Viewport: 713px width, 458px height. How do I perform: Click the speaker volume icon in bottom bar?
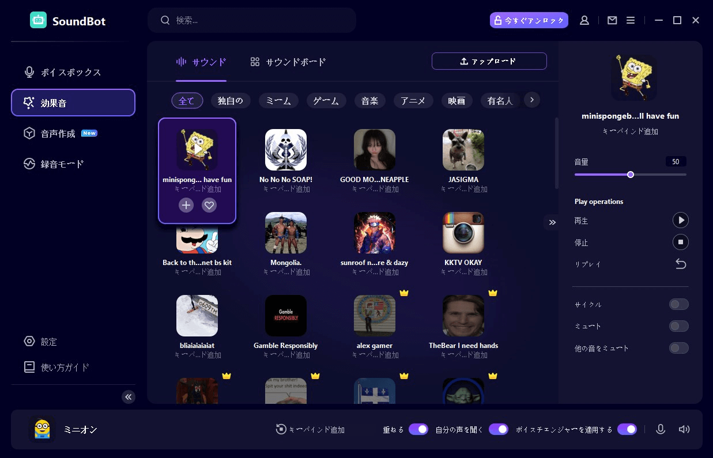684,429
